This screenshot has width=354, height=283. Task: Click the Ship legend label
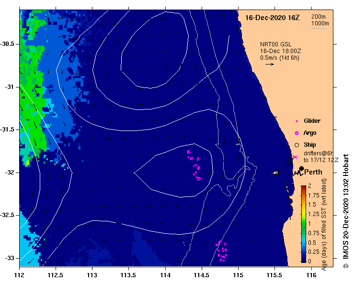(x=310, y=145)
